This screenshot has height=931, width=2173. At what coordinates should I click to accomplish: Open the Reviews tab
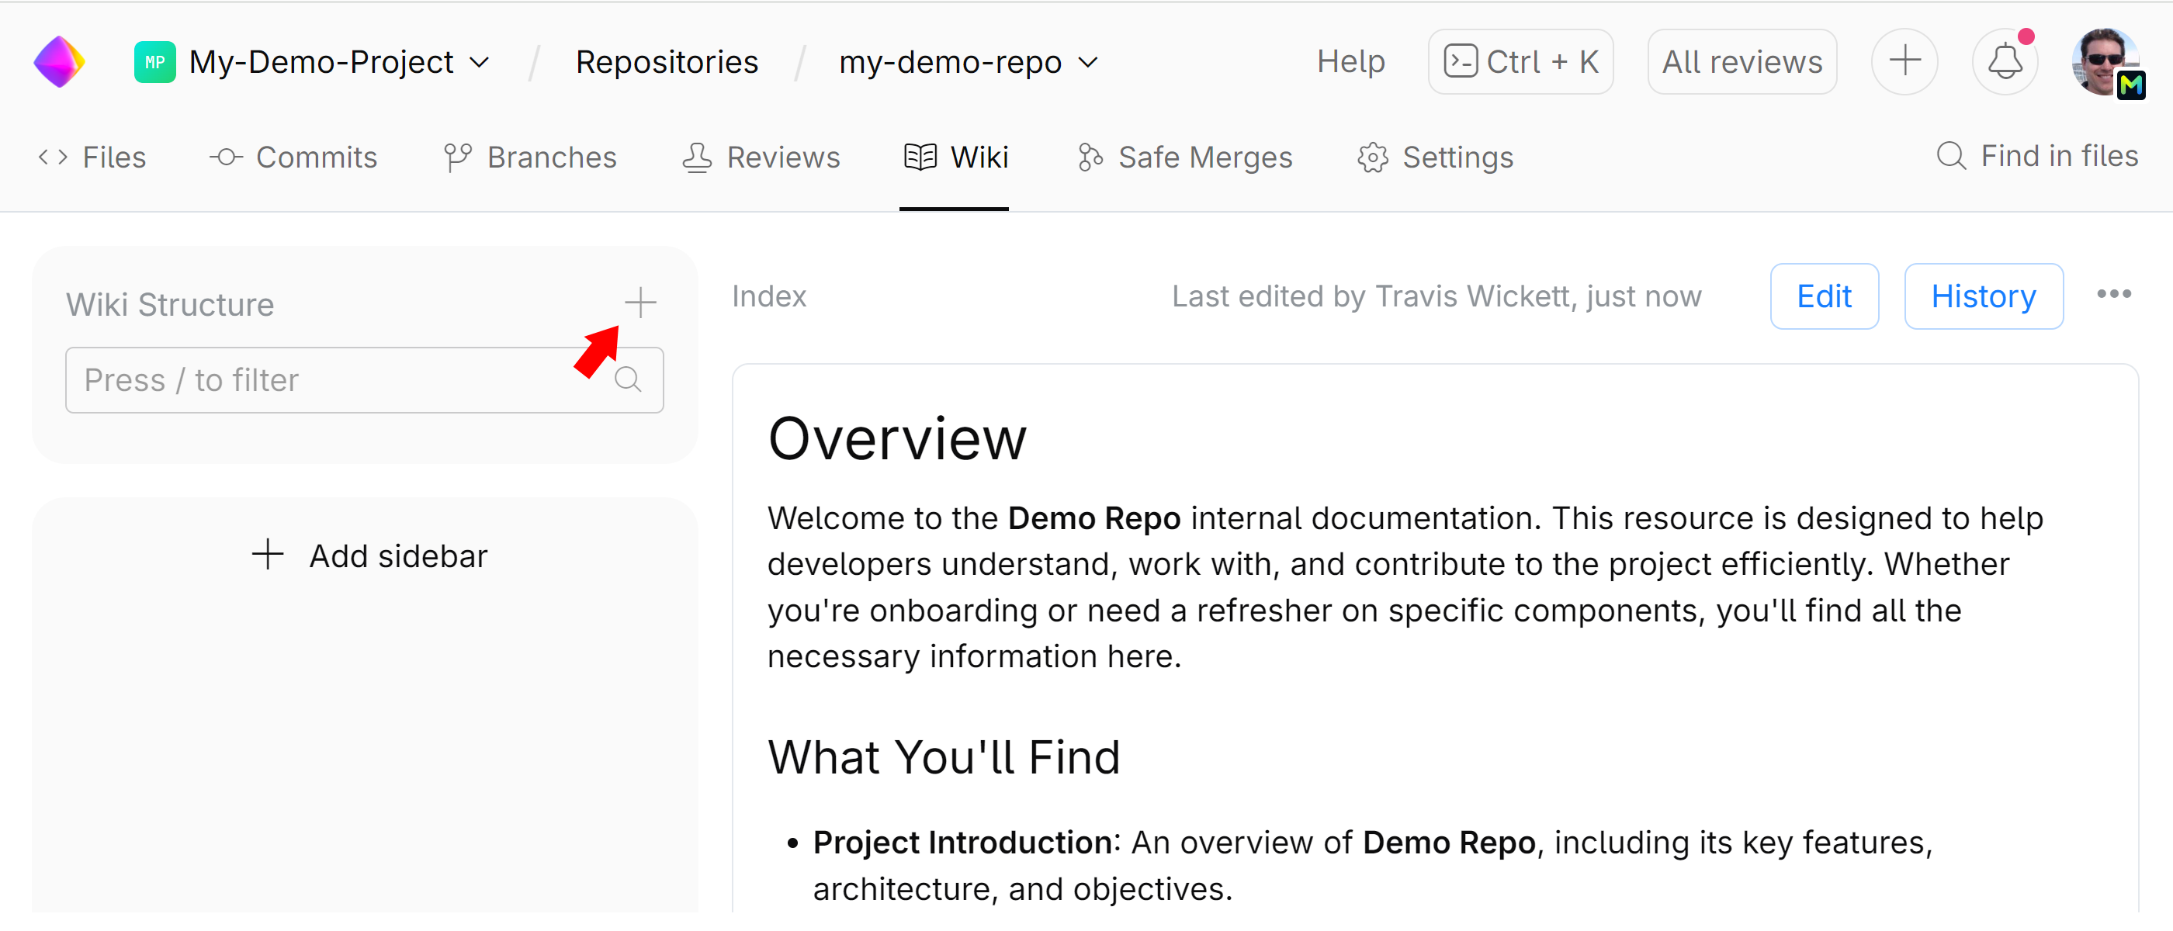pos(784,157)
